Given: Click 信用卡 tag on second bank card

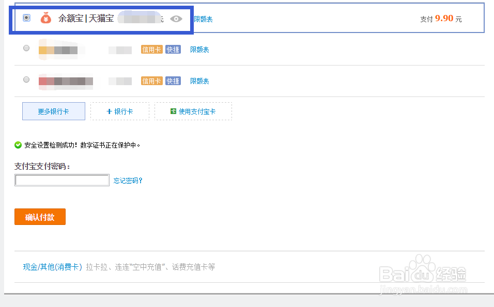Looking at the screenshot, I should coord(151,81).
